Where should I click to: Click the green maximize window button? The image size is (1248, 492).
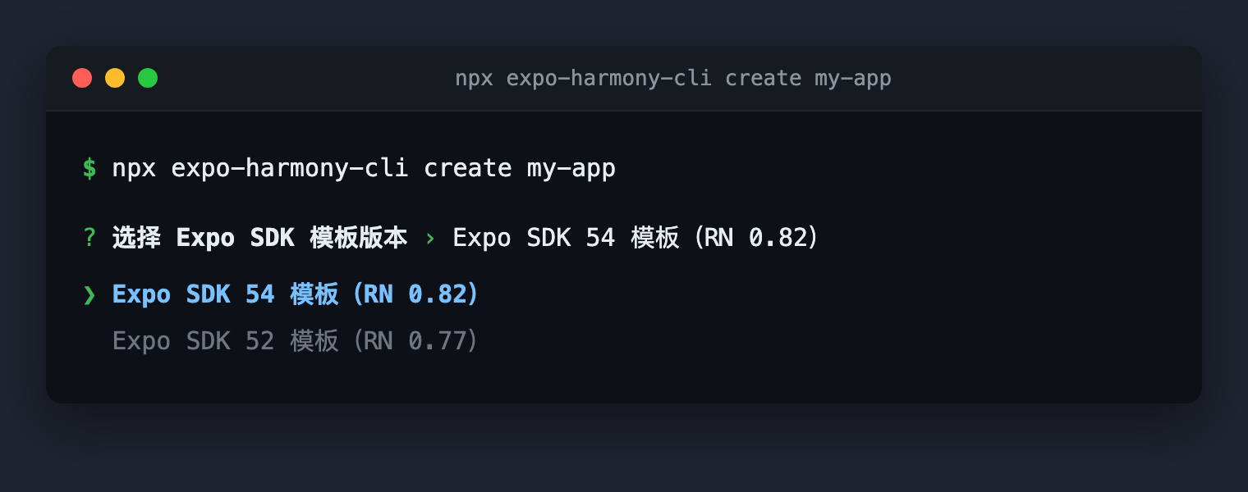click(148, 78)
